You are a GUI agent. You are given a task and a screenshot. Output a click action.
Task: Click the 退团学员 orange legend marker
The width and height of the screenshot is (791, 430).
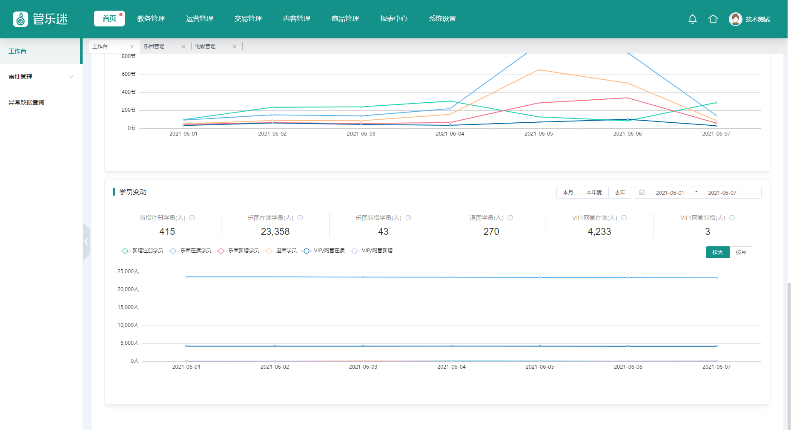tap(269, 251)
